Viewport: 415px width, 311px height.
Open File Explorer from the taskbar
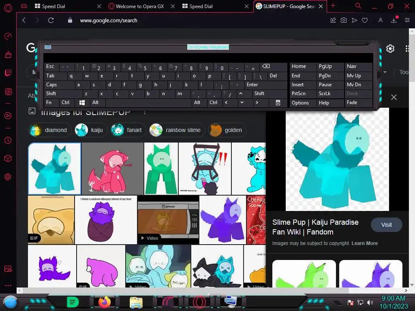coord(136,302)
